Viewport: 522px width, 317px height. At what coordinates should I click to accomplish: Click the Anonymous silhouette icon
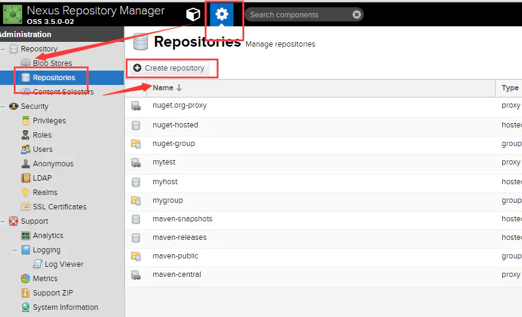[x=25, y=164]
